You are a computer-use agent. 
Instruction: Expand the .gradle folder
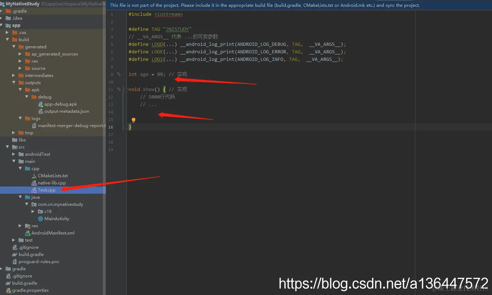click(1, 11)
